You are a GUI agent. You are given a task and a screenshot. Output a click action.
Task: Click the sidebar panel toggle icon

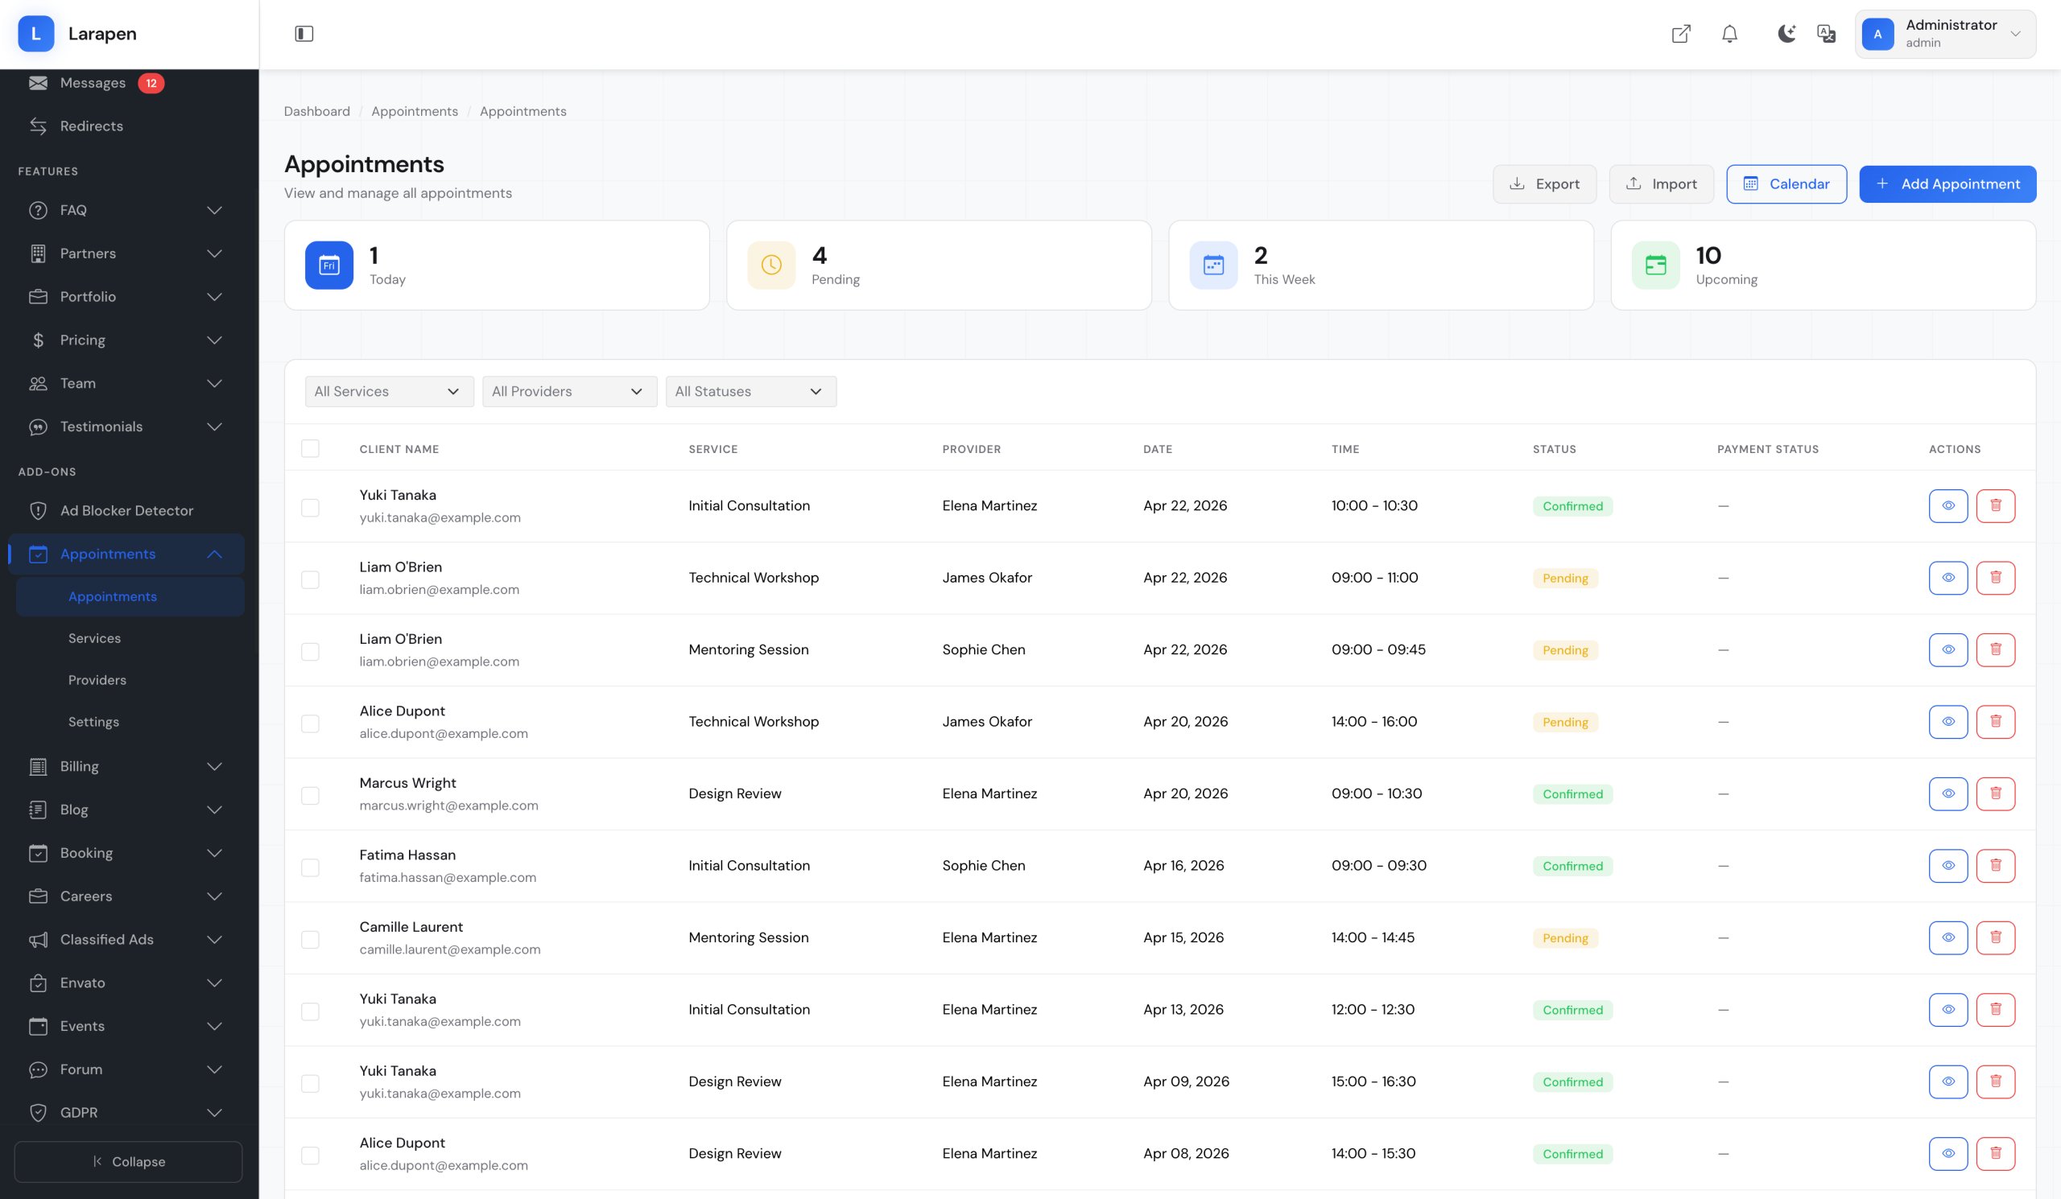(x=304, y=34)
